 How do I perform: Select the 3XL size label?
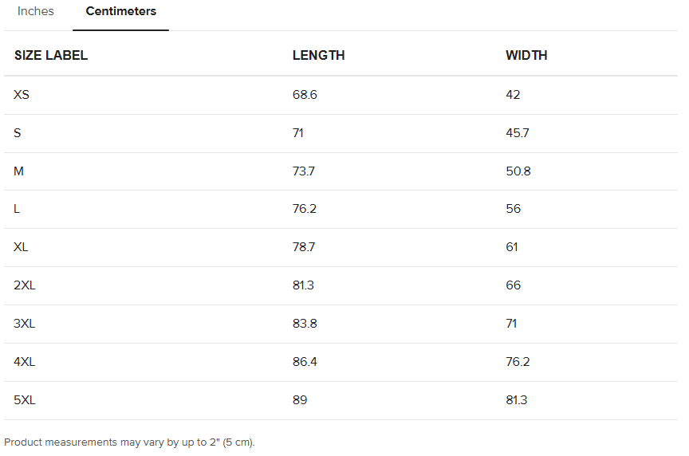tap(25, 324)
